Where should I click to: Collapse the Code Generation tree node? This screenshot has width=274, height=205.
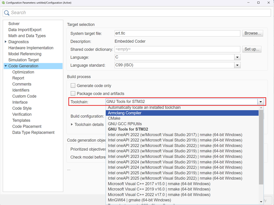(x=6, y=66)
